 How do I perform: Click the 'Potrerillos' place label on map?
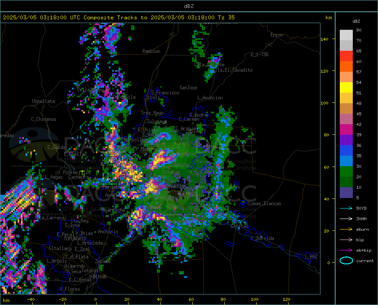tap(77, 172)
